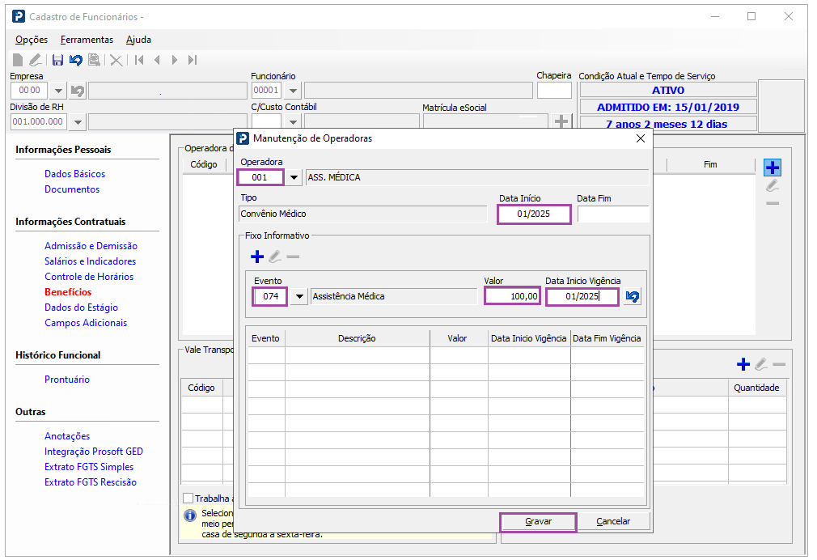Click the Funcionário code field 00001
Screen dimensions: 817x560
[267, 90]
